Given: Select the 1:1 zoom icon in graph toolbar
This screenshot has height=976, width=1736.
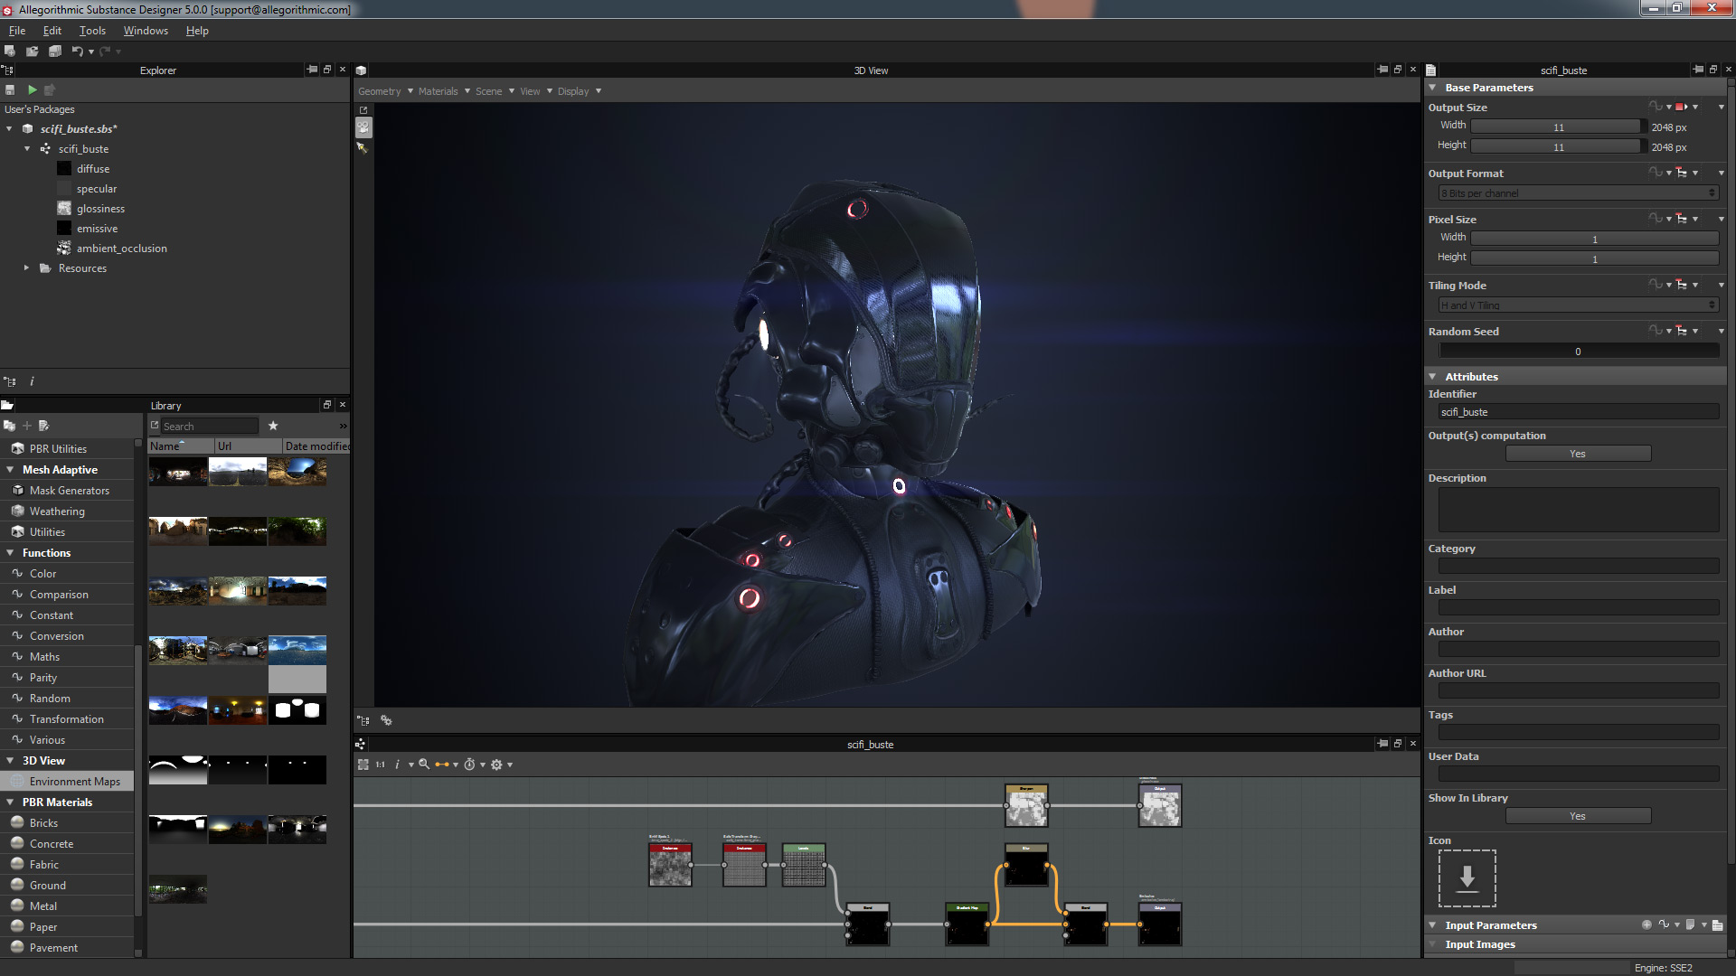Looking at the screenshot, I should point(380,764).
